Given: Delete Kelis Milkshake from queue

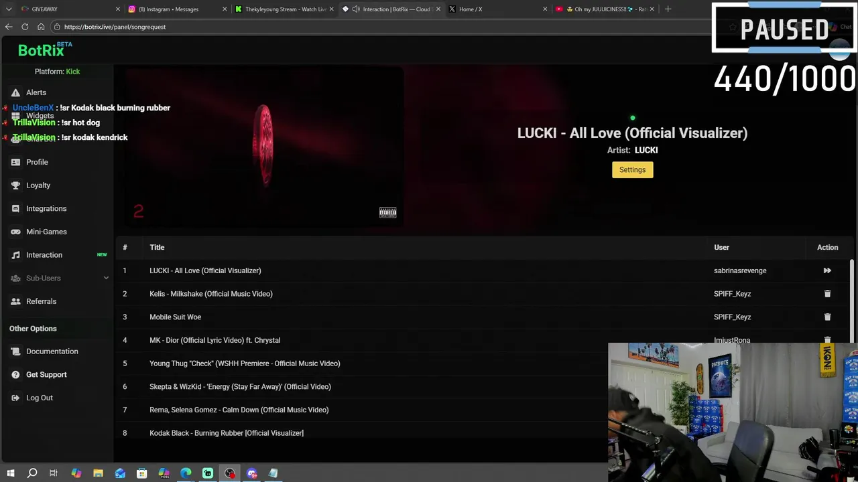Looking at the screenshot, I should 827,294.
